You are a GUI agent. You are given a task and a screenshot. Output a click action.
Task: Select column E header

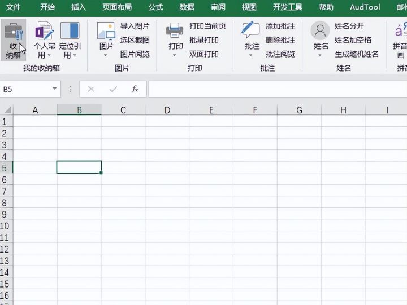pos(211,110)
